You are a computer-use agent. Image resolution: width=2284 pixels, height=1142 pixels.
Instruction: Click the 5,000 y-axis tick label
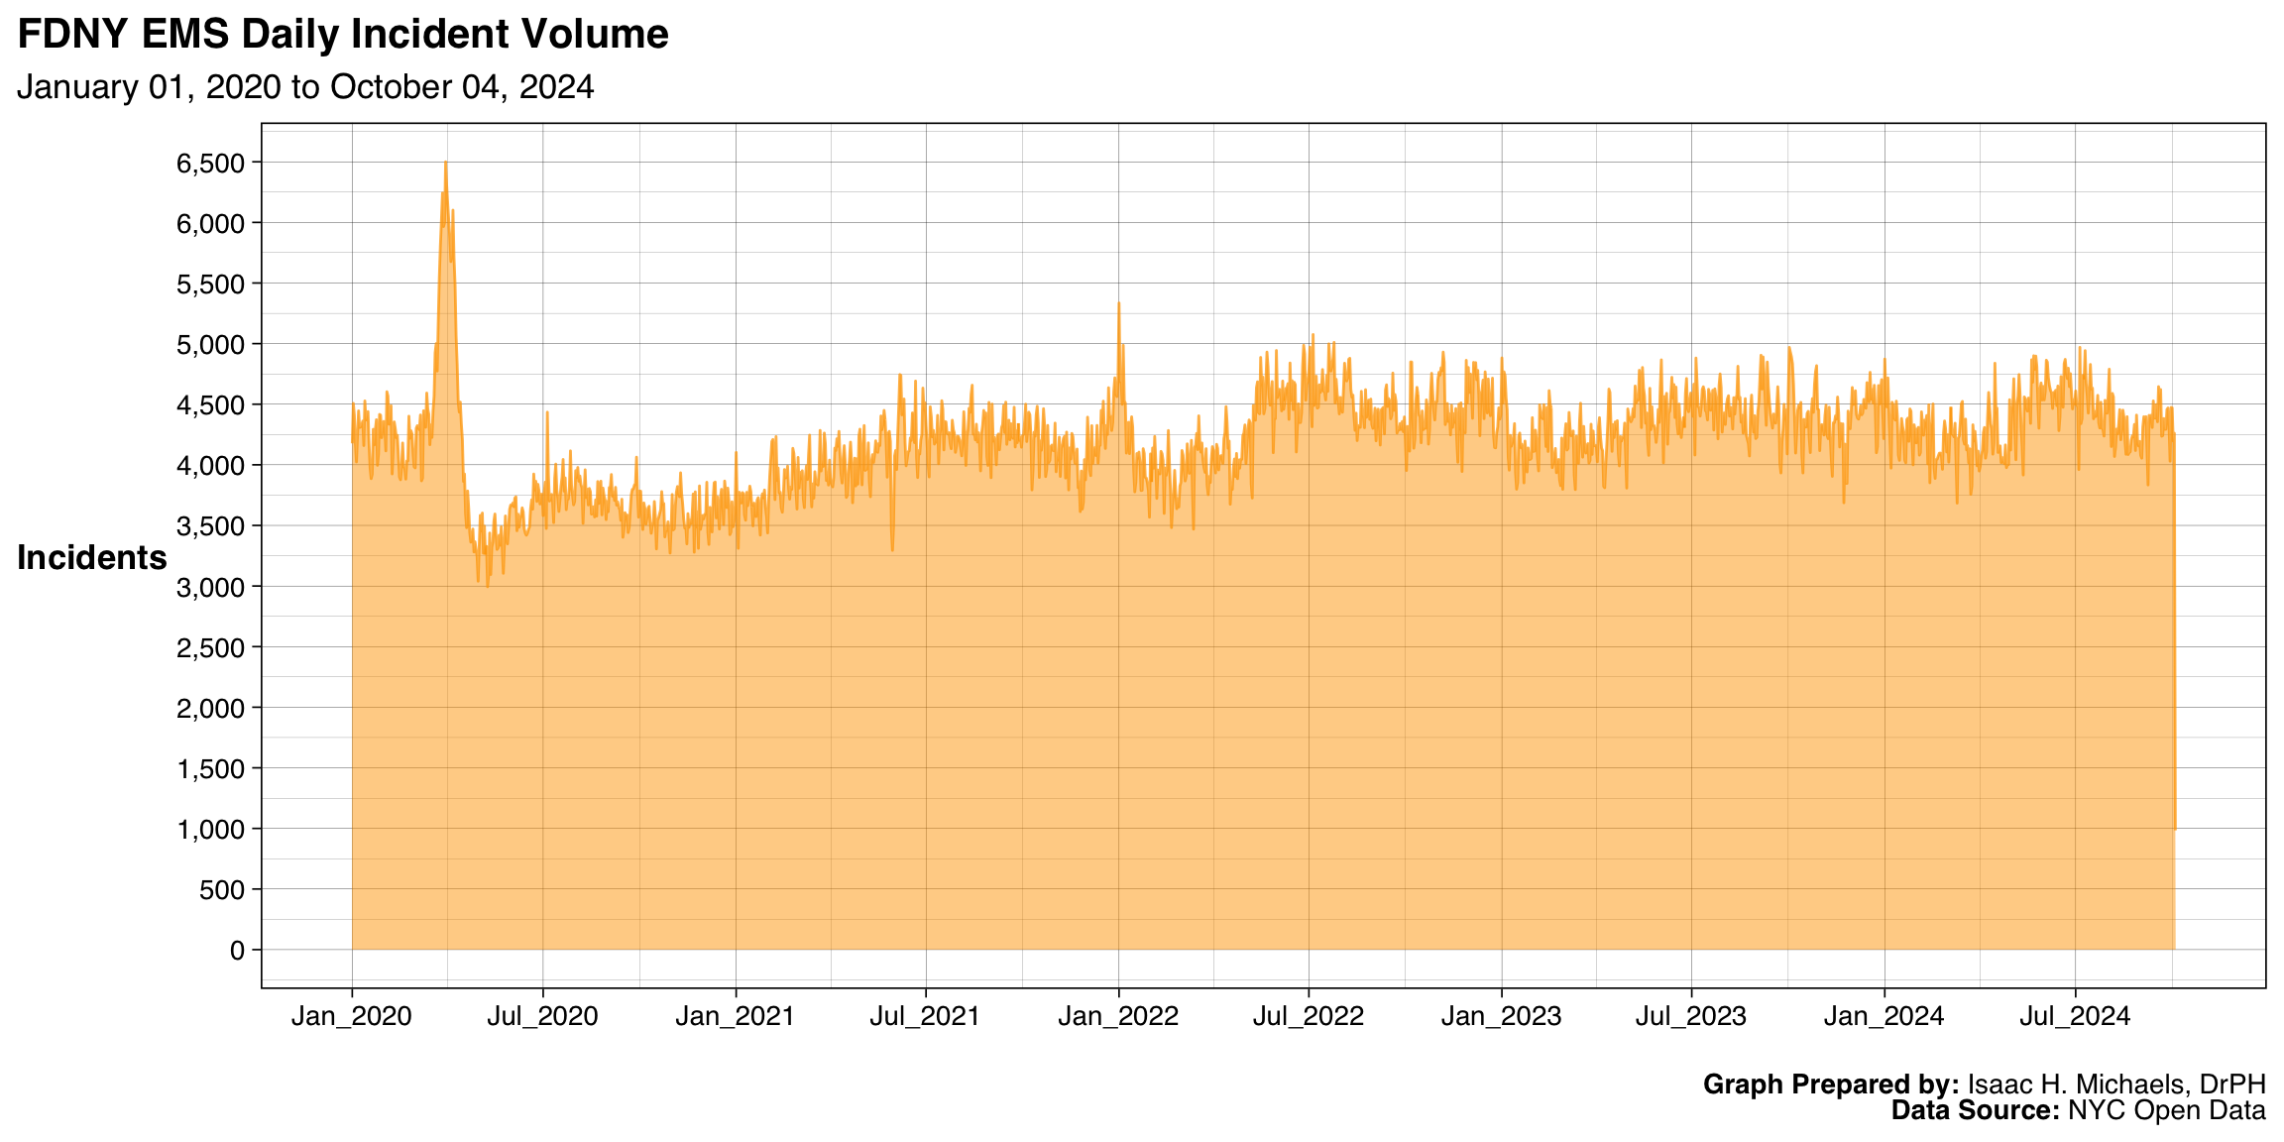click(210, 345)
